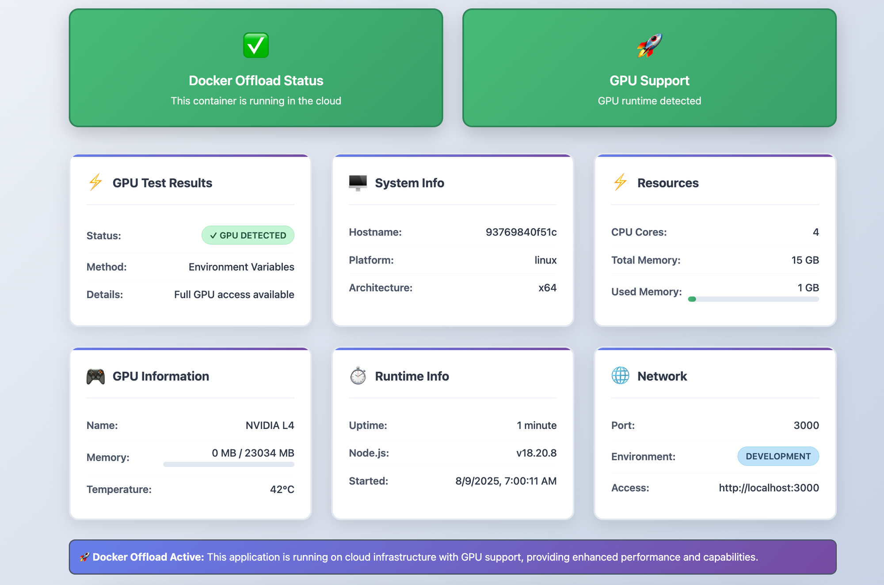Open the http://localhost:3000 access address
The height and width of the screenshot is (585, 884).
pyautogui.click(x=769, y=488)
